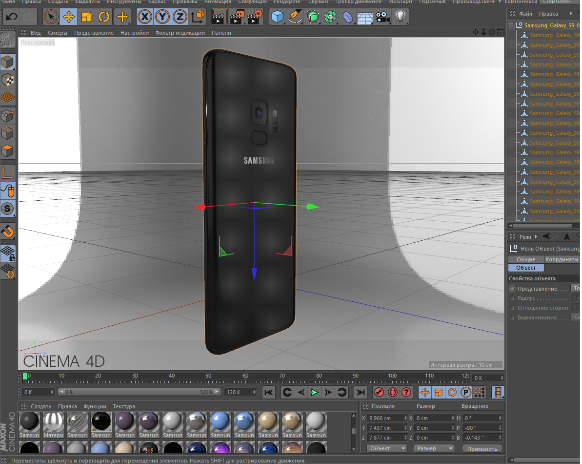Select the Rotate tool in top toolbar
This screenshot has width=582, height=464.
point(104,17)
